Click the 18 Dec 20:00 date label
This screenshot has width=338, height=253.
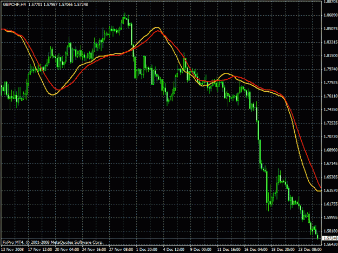point(283,250)
